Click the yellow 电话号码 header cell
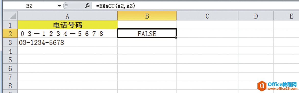The image size is (299, 93). point(68,25)
